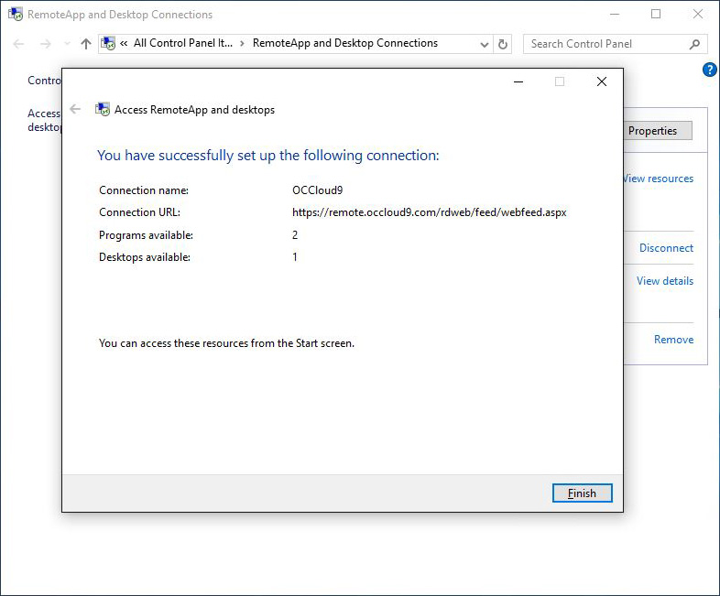Click the search magnifier icon
Image resolution: width=720 pixels, height=596 pixels.
[x=694, y=44]
